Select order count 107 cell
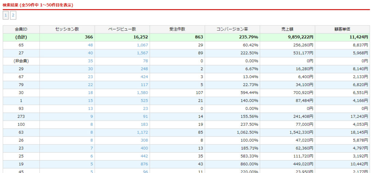This screenshot has height=173, width=373. (x=177, y=93)
